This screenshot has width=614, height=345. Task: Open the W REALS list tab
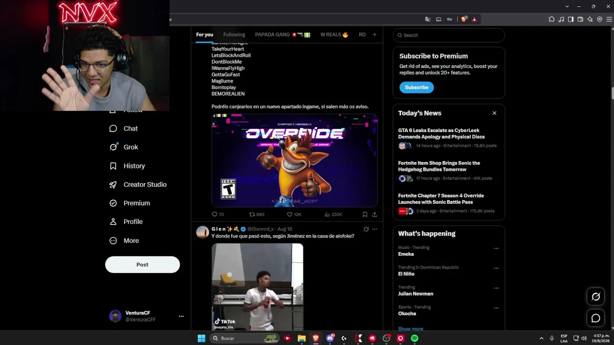coord(334,34)
